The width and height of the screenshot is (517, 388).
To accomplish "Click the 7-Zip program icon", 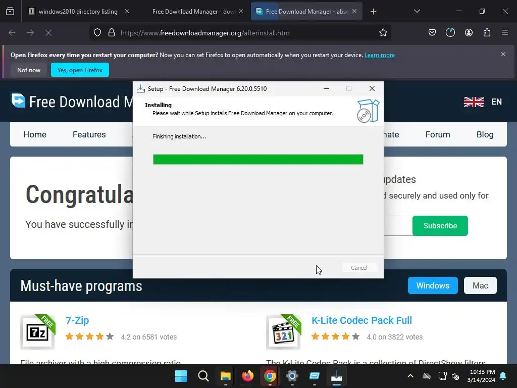I will tap(37, 332).
